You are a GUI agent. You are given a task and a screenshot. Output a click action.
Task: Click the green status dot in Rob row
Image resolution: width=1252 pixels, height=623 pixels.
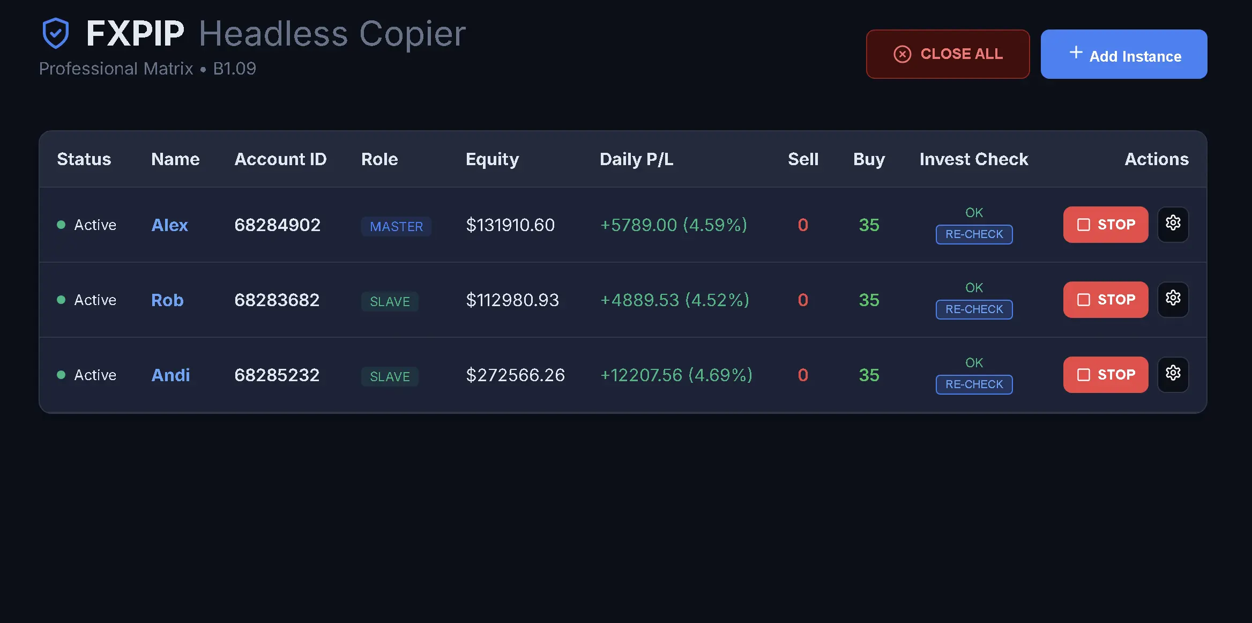click(x=61, y=300)
